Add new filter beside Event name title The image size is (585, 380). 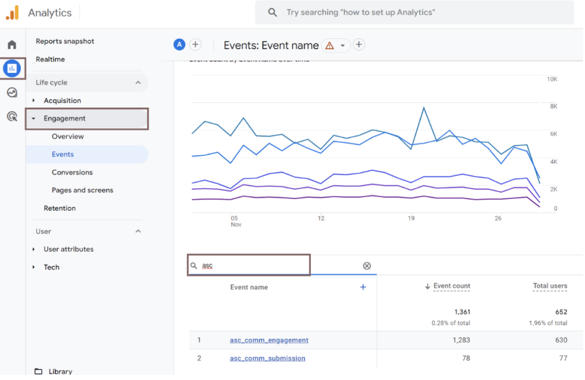[x=359, y=45]
